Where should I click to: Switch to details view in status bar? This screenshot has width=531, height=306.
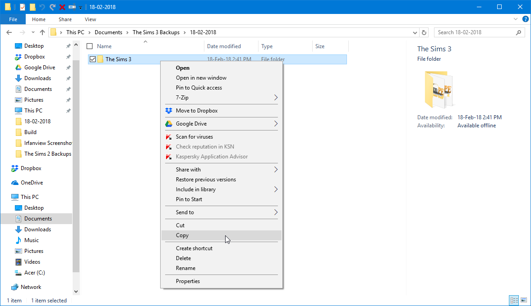pos(514,300)
